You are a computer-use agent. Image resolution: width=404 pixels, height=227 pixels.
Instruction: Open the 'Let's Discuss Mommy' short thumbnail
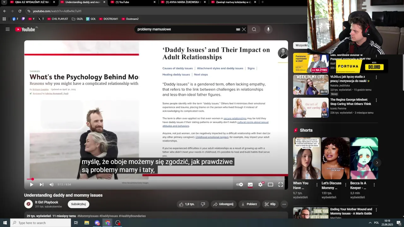point(335,158)
